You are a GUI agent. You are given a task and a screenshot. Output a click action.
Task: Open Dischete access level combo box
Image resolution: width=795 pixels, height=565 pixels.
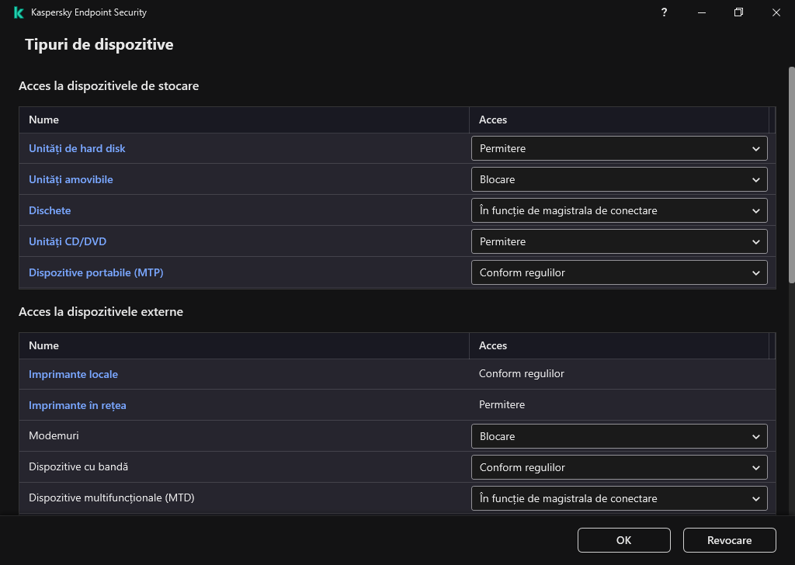click(x=619, y=210)
